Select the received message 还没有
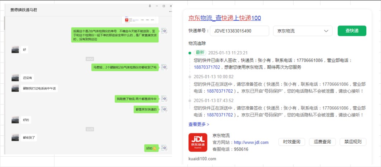381x167 pixels. click(28, 78)
